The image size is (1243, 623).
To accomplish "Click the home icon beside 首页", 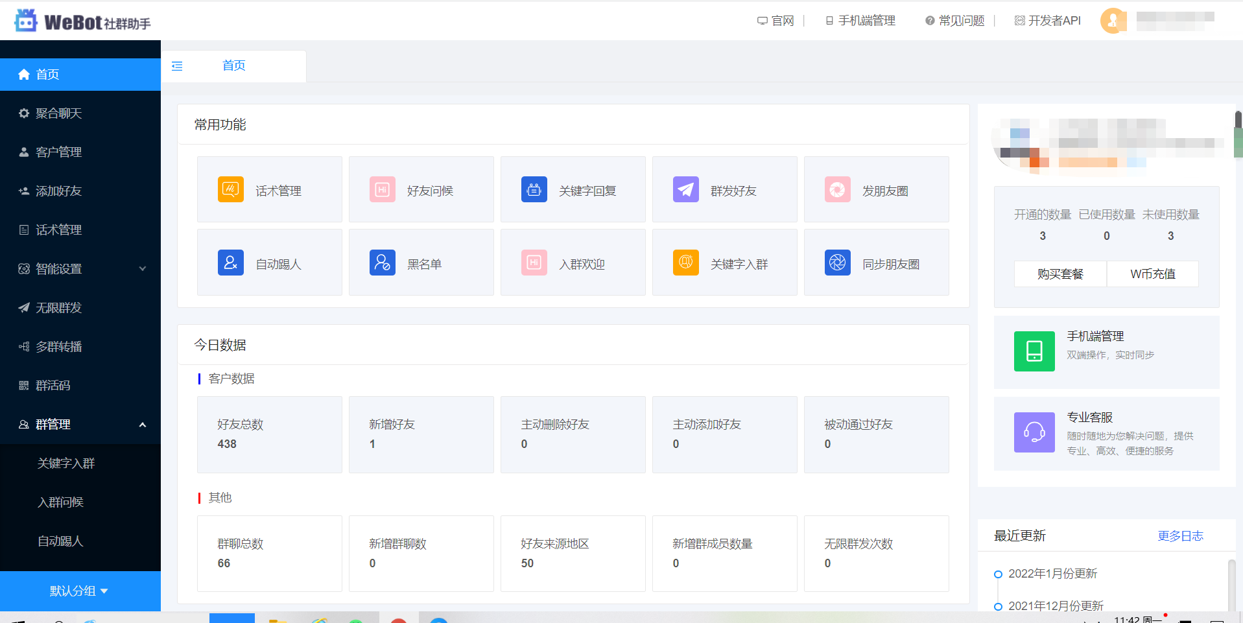I will click(x=24, y=75).
